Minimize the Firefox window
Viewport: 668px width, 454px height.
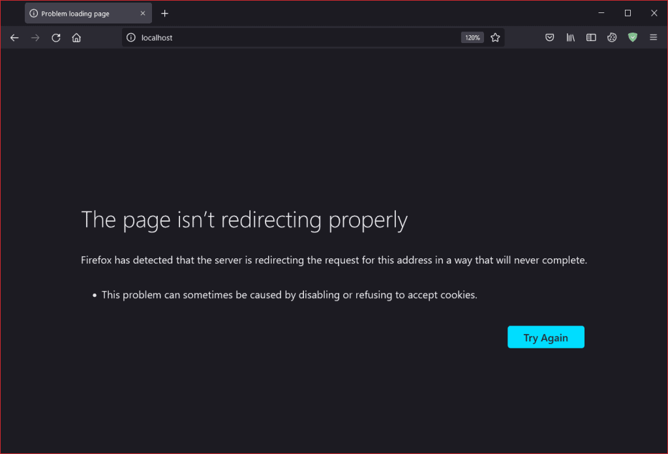click(601, 13)
